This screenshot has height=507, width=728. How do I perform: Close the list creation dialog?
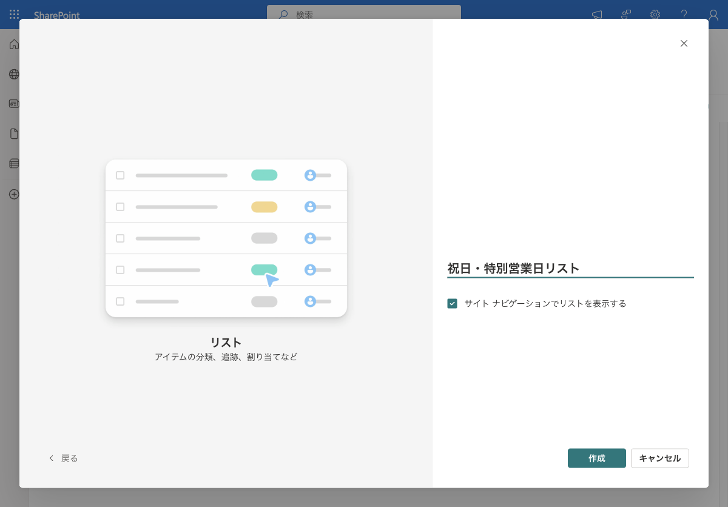(684, 43)
